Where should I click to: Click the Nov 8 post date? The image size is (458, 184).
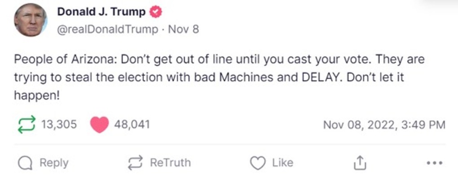(184, 30)
